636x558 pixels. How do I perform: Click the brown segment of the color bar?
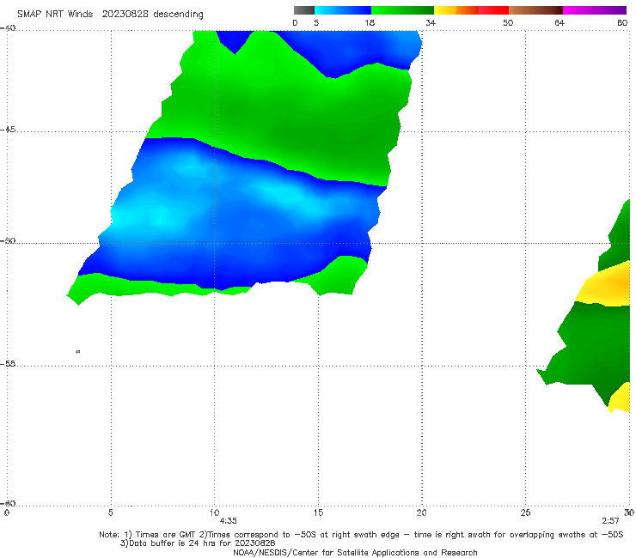[x=535, y=10]
